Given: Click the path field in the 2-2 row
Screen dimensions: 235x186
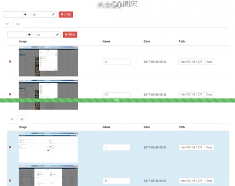Looking at the screenshot, I should 191,95.
